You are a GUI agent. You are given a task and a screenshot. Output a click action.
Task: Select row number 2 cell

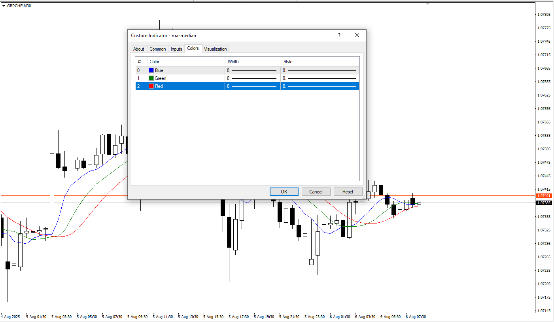tap(141, 86)
